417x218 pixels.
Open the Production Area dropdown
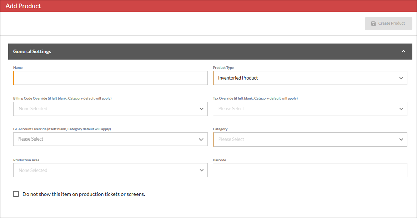pyautogui.click(x=110, y=170)
